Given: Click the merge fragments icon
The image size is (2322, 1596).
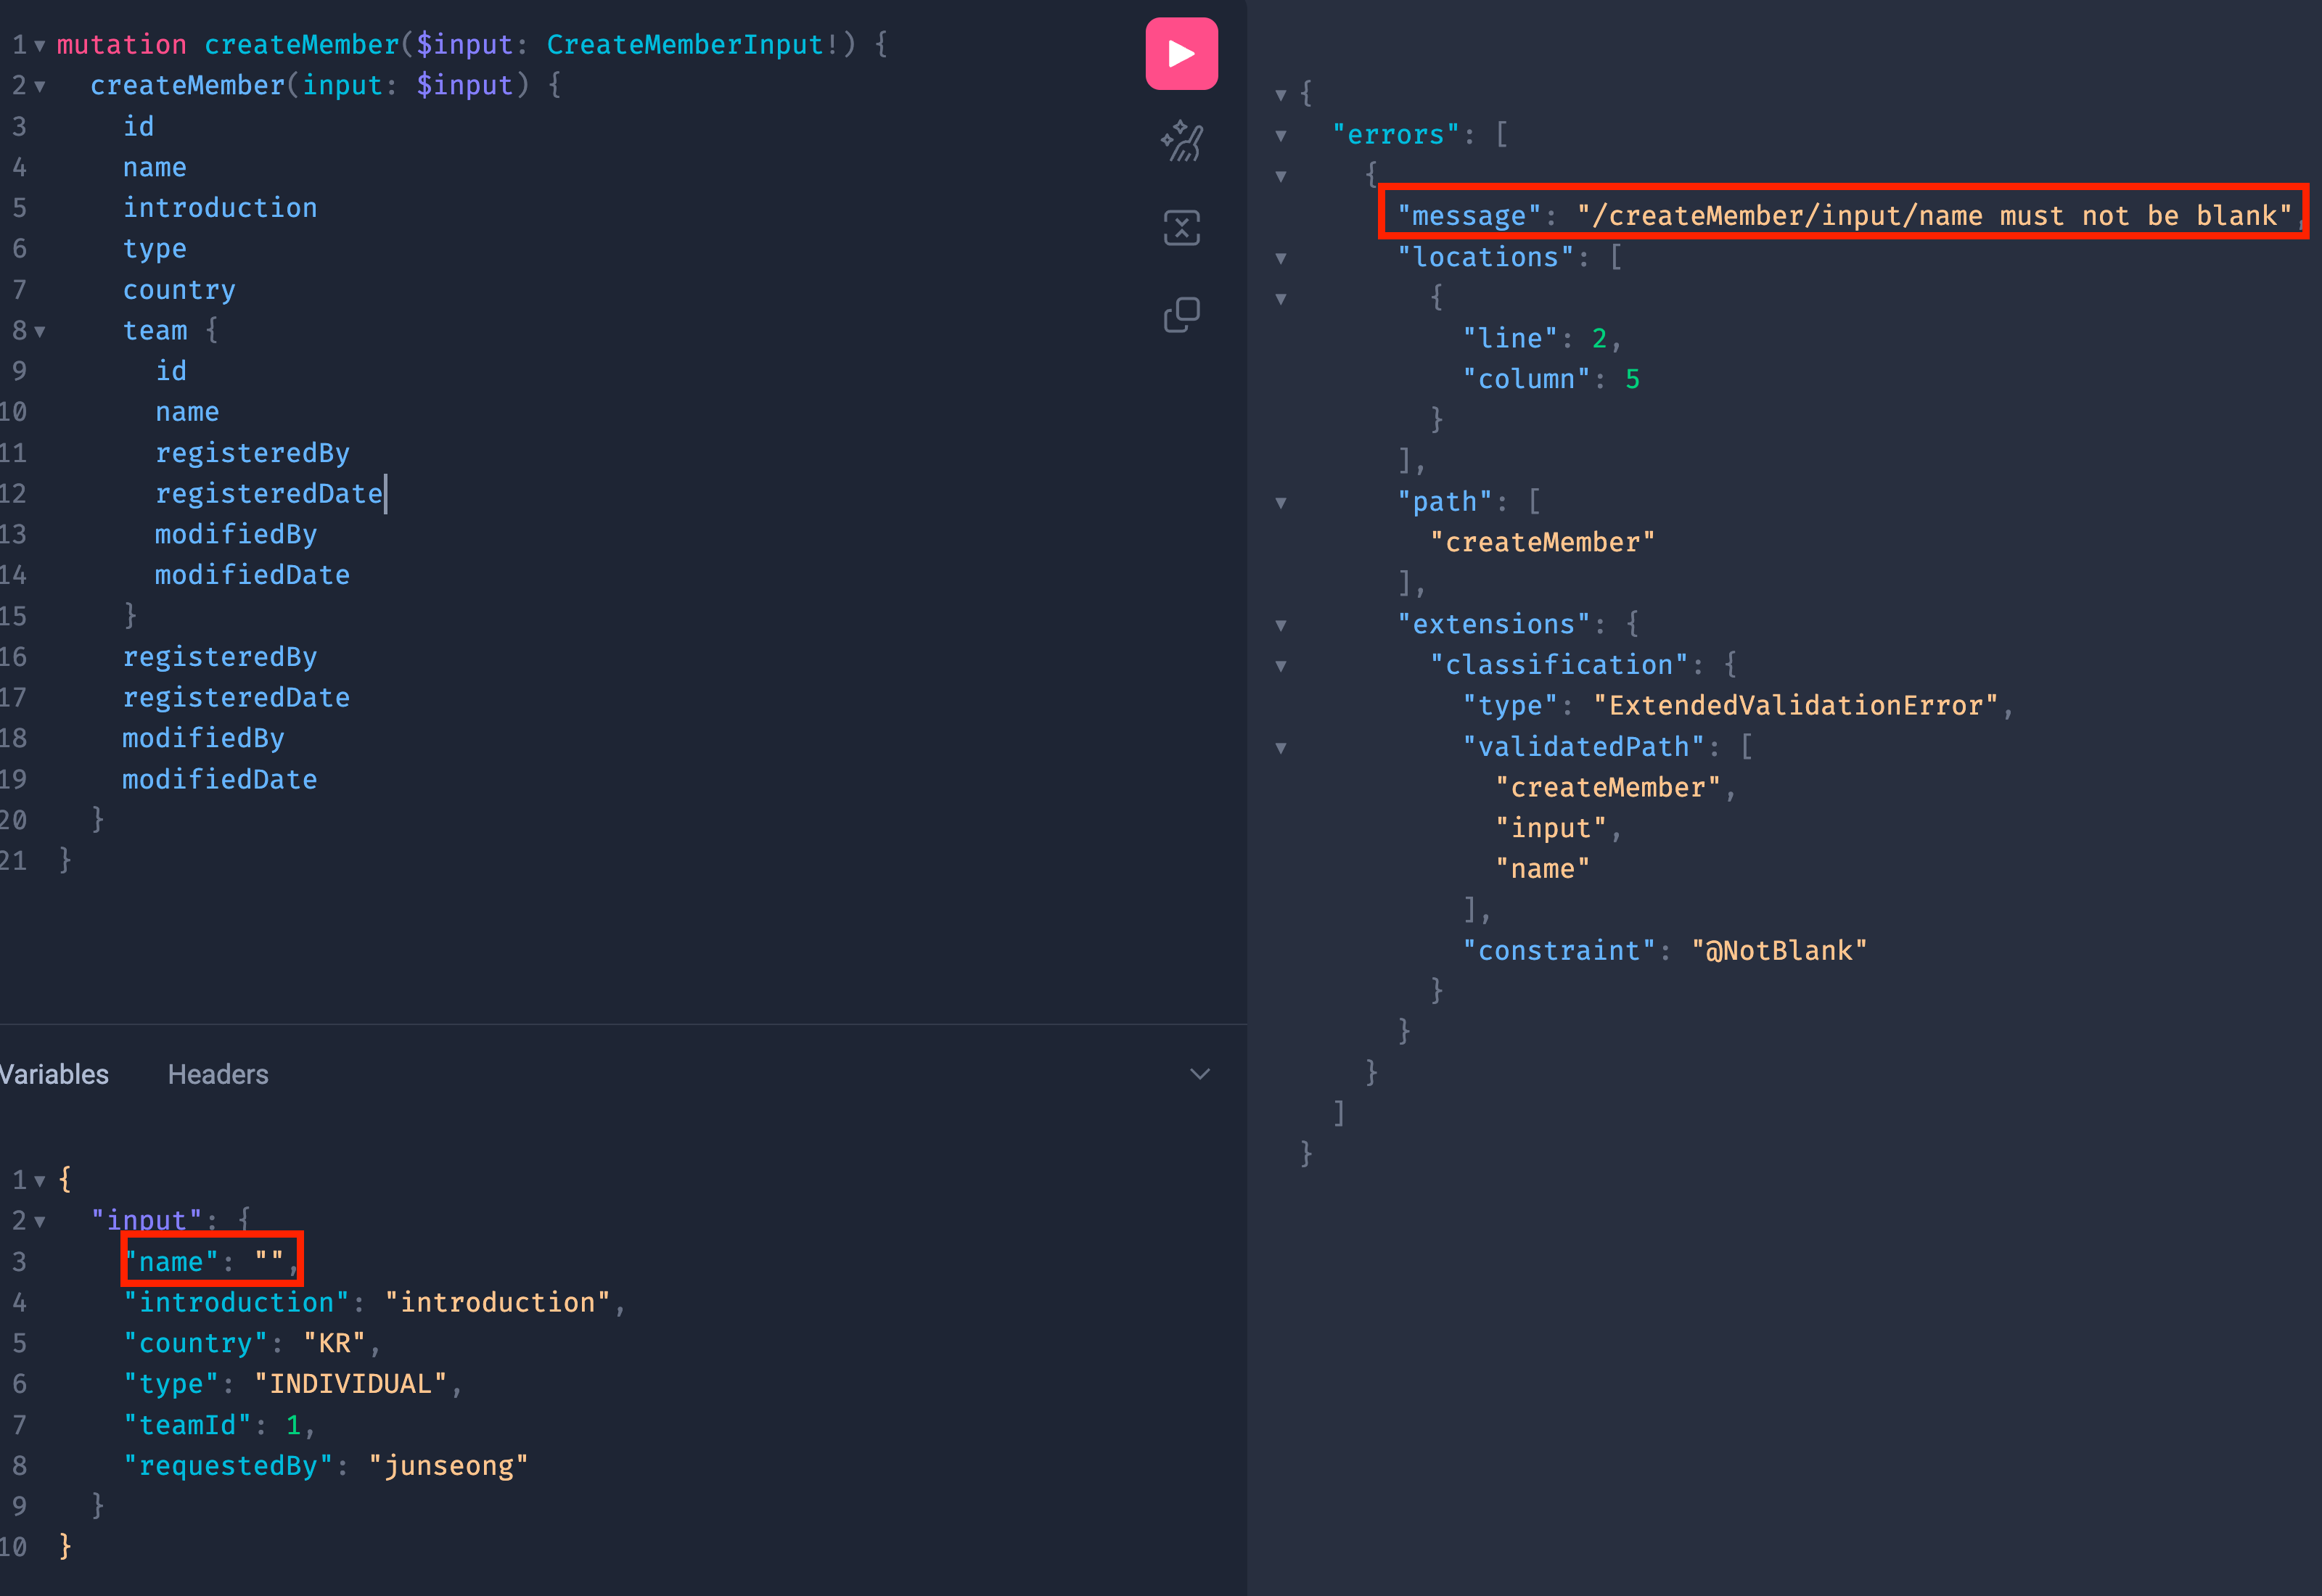Looking at the screenshot, I should 1181,228.
